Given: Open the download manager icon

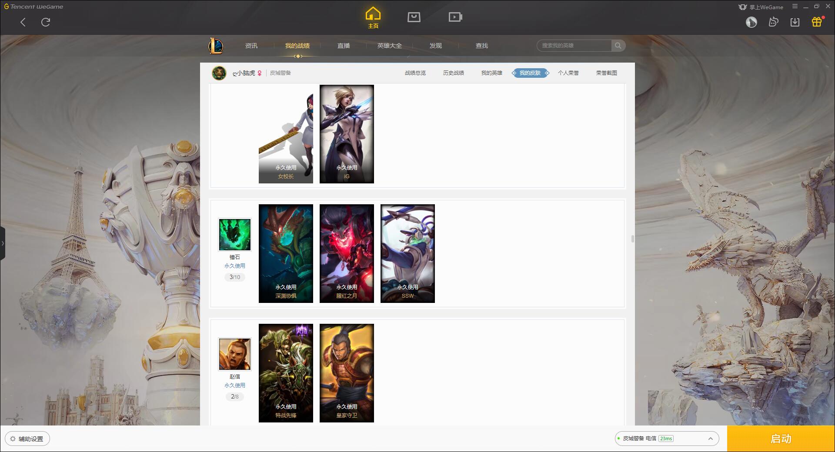Looking at the screenshot, I should [x=795, y=22].
